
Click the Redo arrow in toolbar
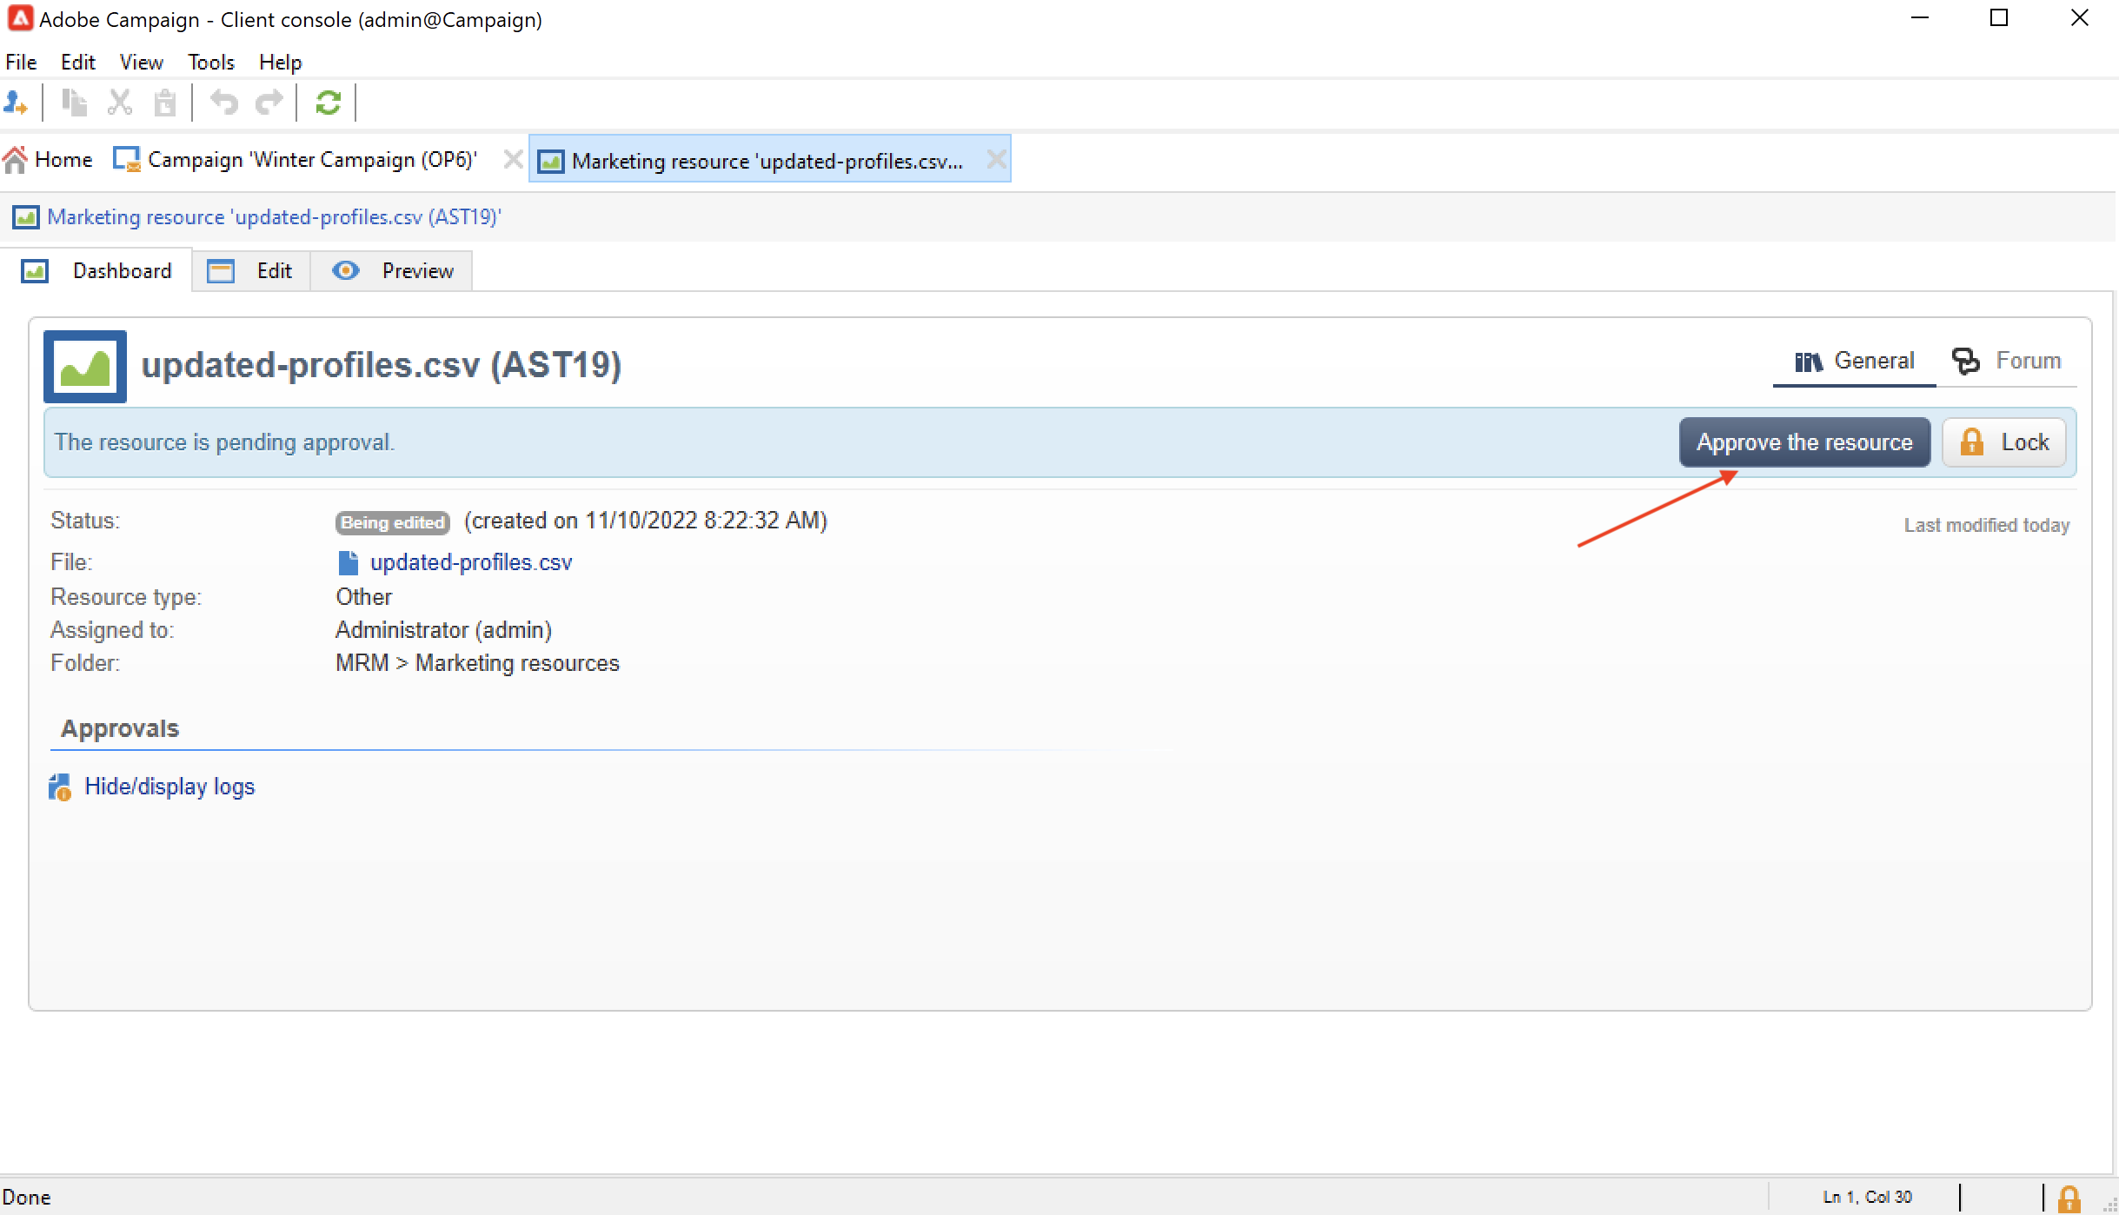click(269, 103)
